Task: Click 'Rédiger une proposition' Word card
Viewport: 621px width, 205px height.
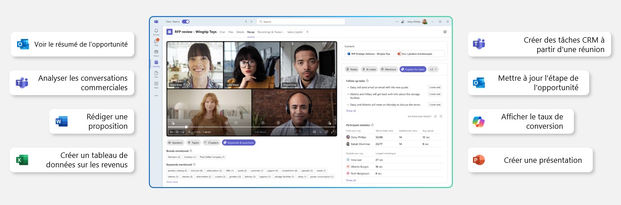Action: tap(92, 121)
